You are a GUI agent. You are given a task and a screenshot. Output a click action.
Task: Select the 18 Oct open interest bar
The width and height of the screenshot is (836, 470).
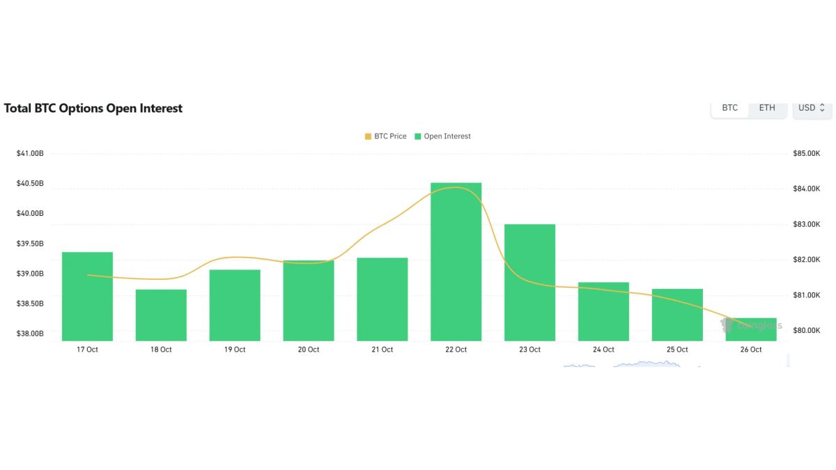point(161,315)
